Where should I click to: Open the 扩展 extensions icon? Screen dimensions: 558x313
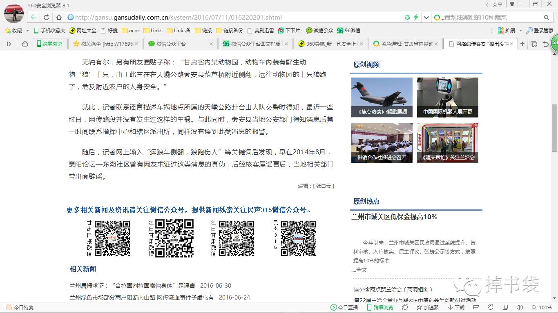pos(507,31)
